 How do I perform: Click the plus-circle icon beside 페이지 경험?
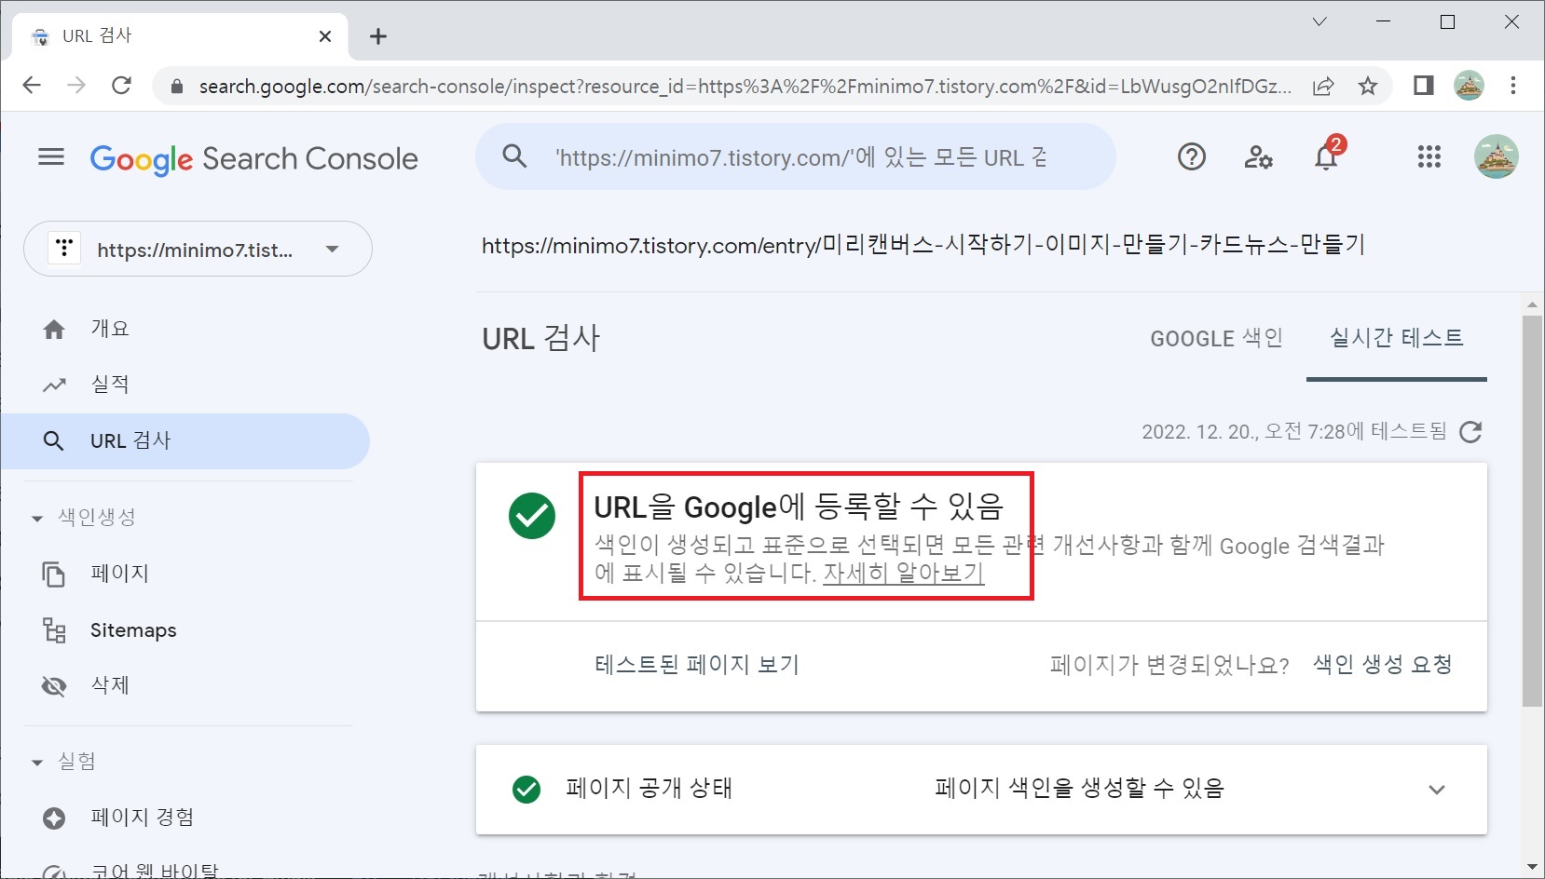[x=54, y=818]
